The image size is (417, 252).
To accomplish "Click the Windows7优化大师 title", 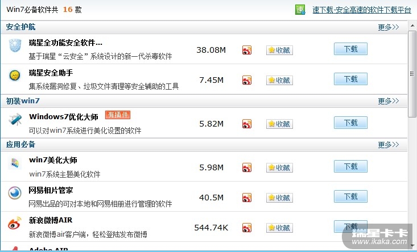I will coord(64,117).
